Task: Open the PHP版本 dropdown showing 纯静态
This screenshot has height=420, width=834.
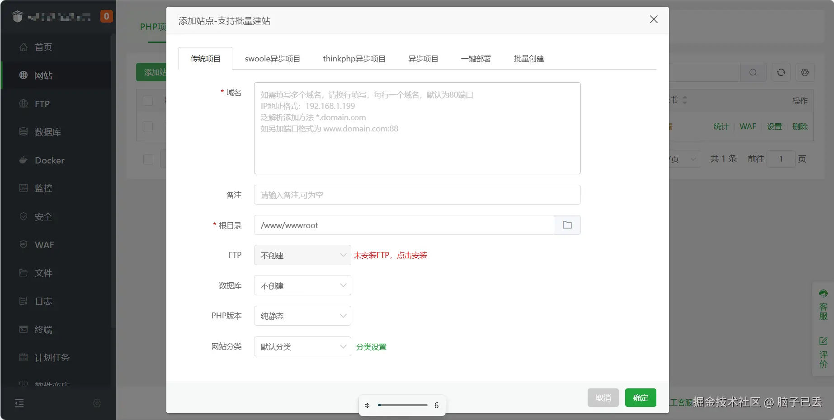Action: (302, 316)
